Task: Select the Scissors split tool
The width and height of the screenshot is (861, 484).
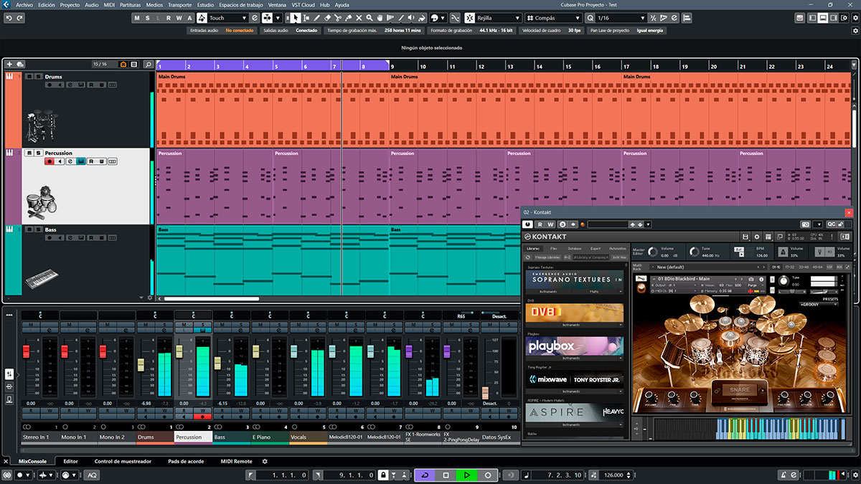Action: 337,18
